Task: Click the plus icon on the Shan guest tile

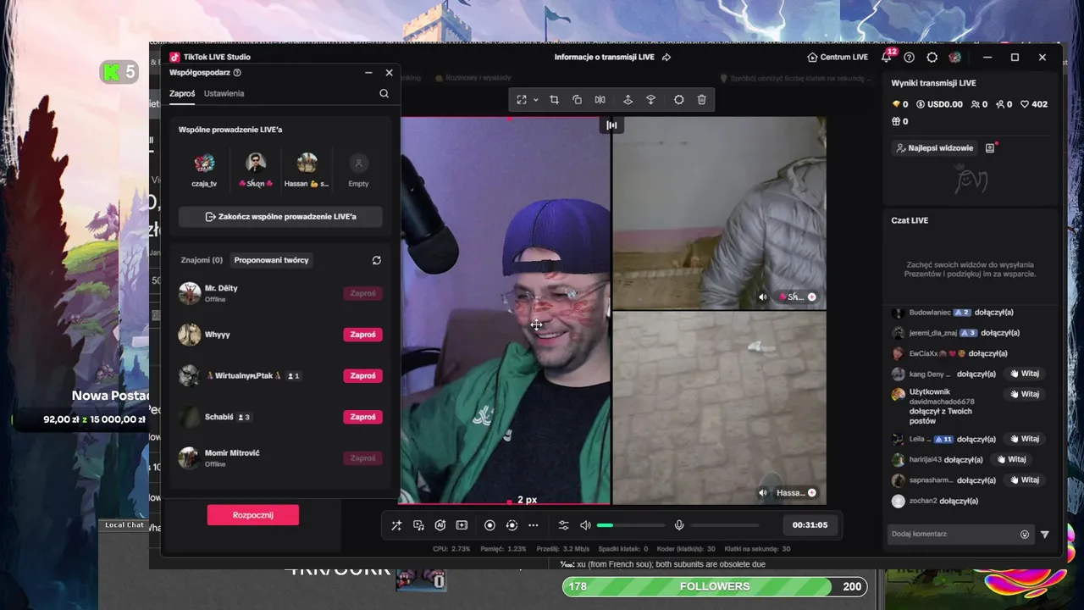Action: pos(812,297)
